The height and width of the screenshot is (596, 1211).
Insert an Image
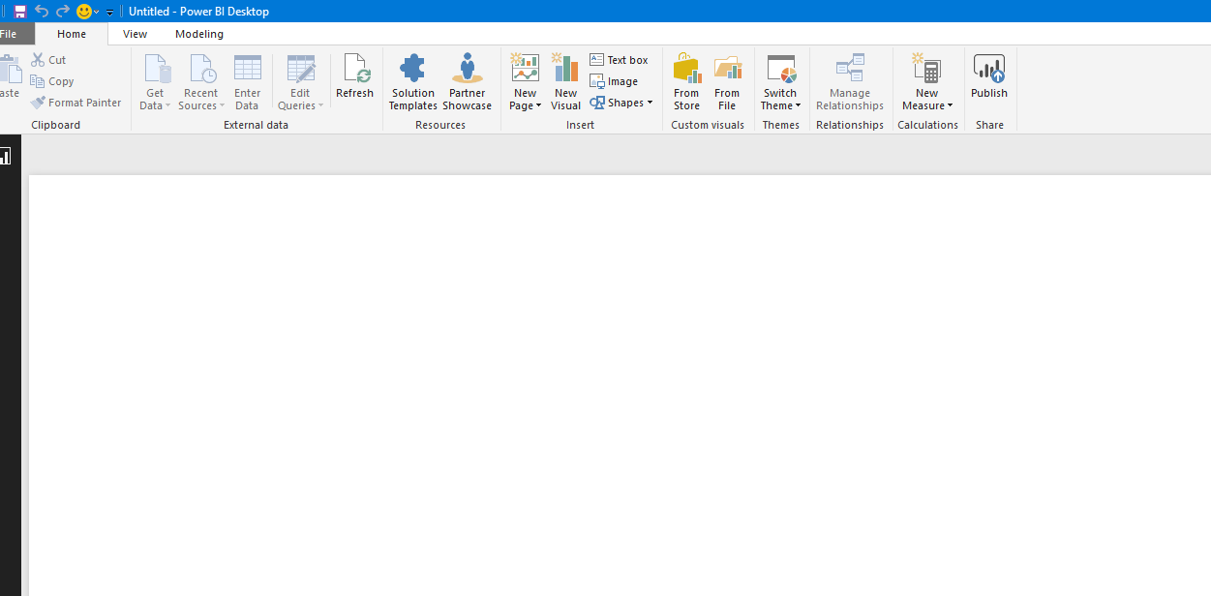pyautogui.click(x=614, y=81)
